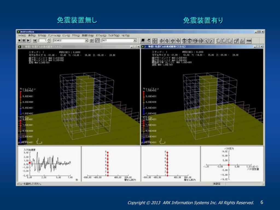Open the 数値リスト(N) menu
This screenshot has height=210, width=280.
[x=88, y=36]
